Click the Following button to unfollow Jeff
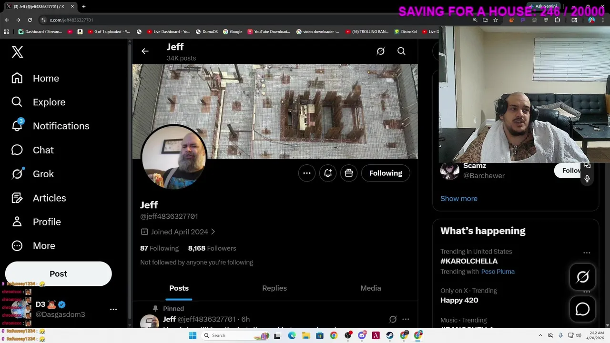Screen dimensions: 610x343 pyautogui.click(x=386, y=173)
